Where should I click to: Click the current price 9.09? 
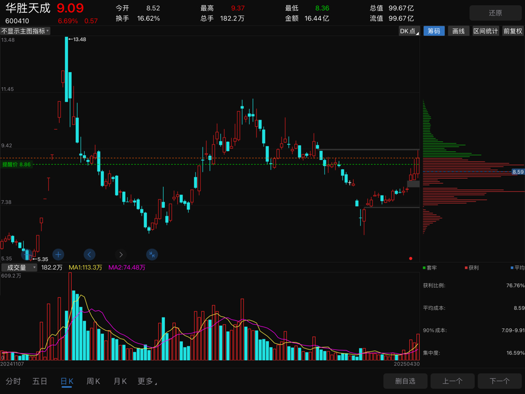pyautogui.click(x=70, y=8)
